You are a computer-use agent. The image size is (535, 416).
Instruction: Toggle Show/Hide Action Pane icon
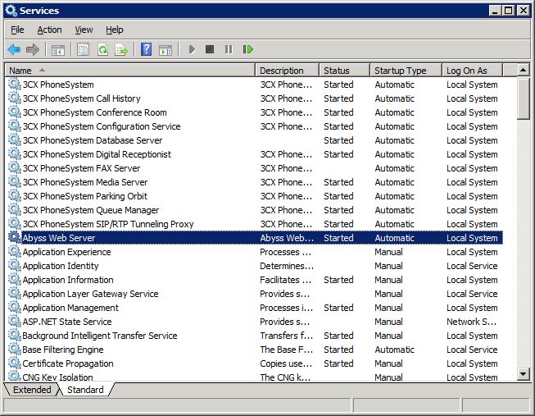point(165,50)
